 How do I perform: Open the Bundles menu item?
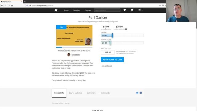77,10
